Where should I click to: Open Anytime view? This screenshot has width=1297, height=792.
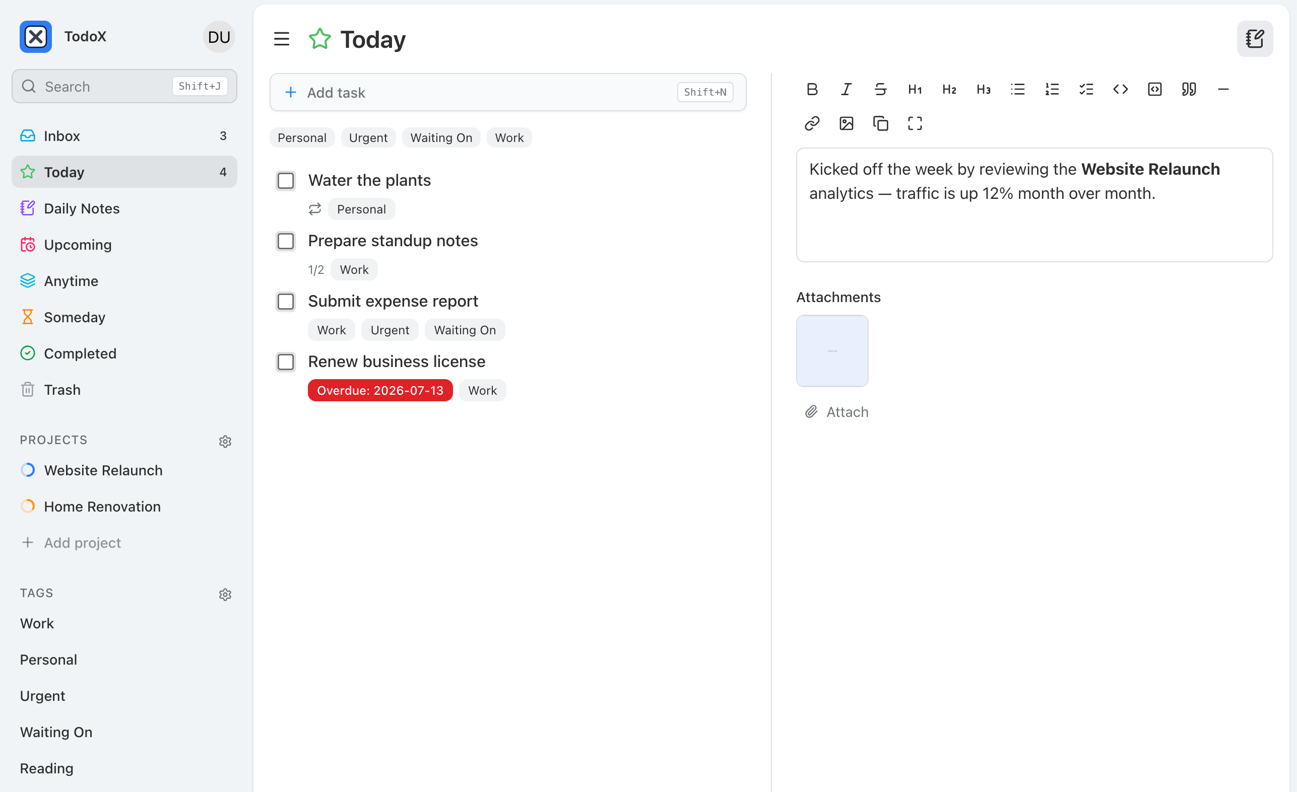pyautogui.click(x=124, y=281)
